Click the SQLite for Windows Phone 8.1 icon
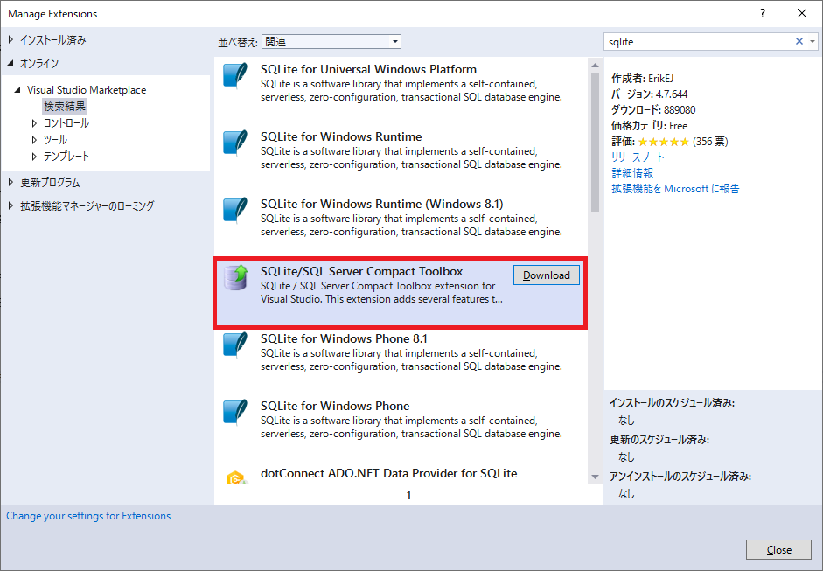The height and width of the screenshot is (571, 823). point(234,345)
